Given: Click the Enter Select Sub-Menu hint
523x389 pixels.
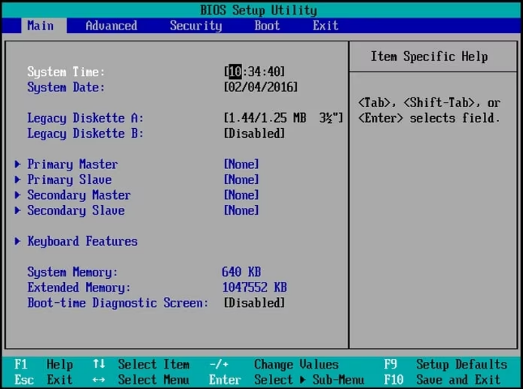Looking at the screenshot, I should coord(286,379).
